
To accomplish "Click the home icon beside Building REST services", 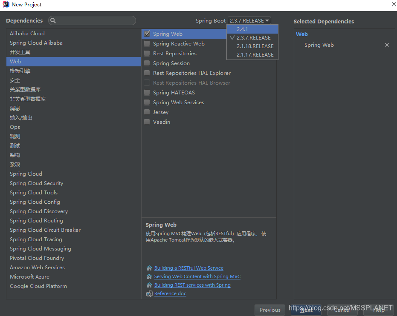I will tap(149, 285).
